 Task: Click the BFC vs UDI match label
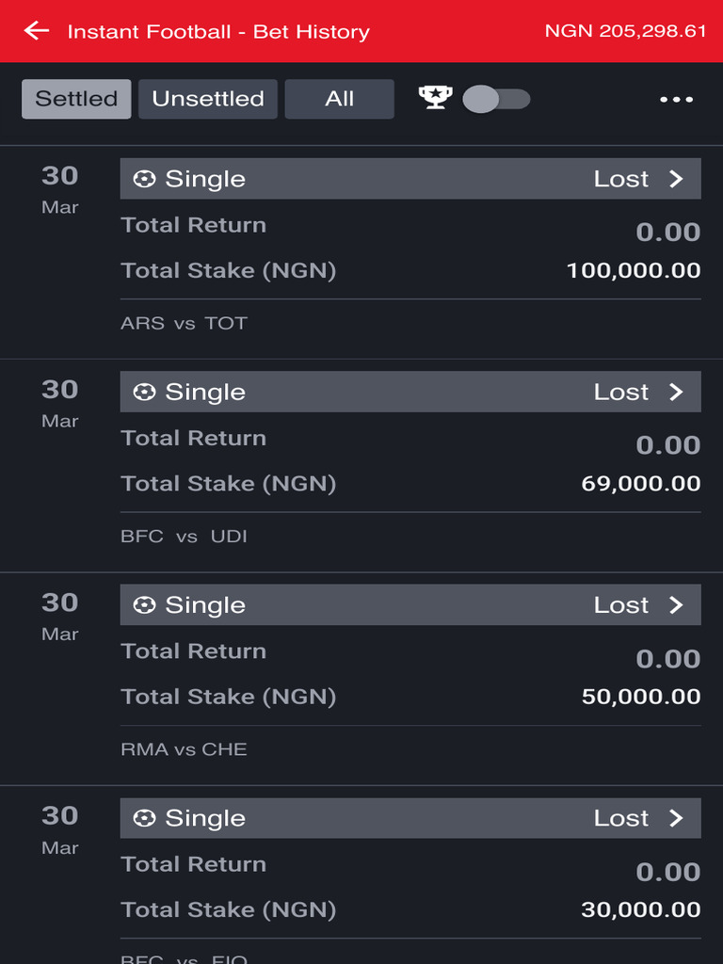click(x=184, y=537)
